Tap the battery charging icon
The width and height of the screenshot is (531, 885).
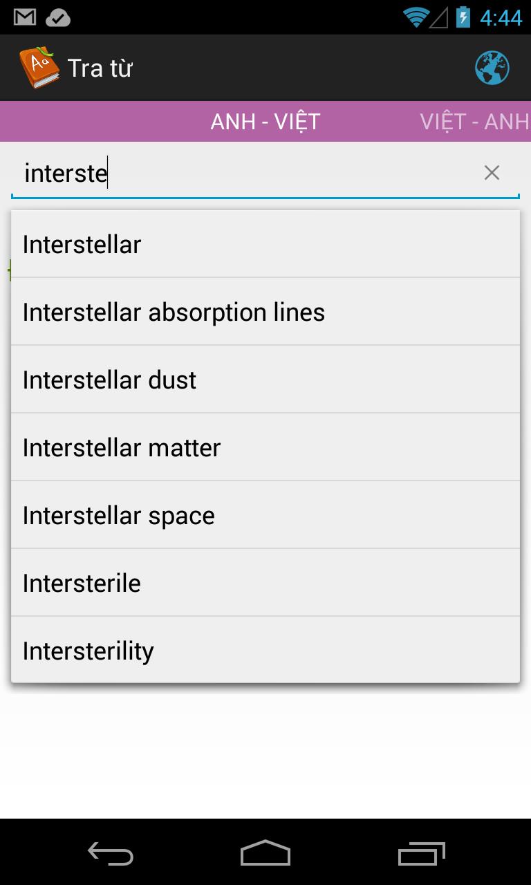463,17
